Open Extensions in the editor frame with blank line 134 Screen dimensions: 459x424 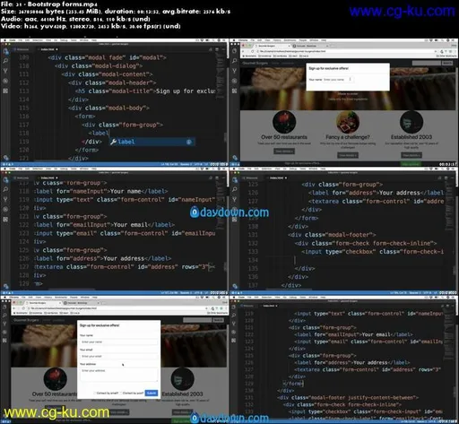click(x=235, y=219)
